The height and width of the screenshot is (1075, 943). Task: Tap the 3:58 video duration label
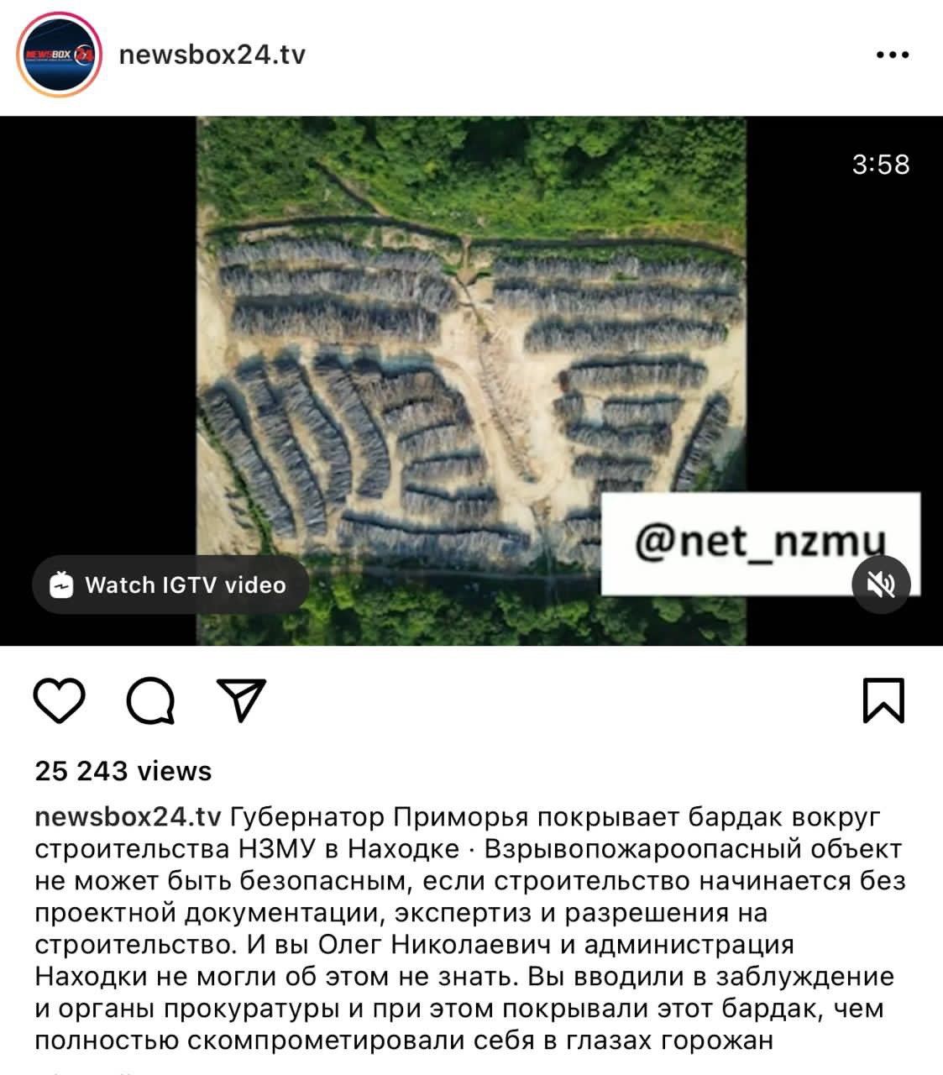pos(881,164)
